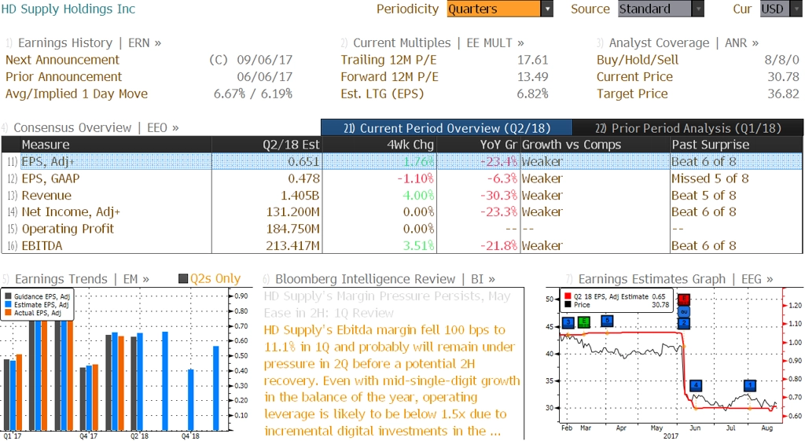805x441 pixels.
Task: Select the Net Income, Adj+ measure row
Action: click(402, 211)
